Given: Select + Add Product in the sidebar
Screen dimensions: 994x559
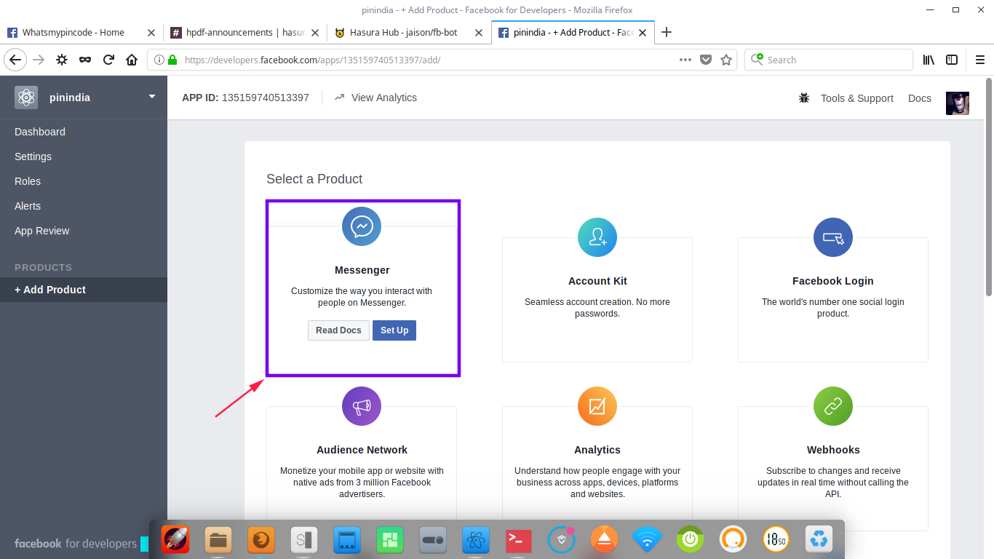Looking at the screenshot, I should [83, 290].
